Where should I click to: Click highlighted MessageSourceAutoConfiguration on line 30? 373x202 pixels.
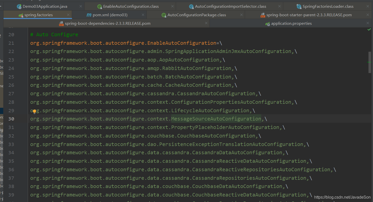click(x=216, y=119)
